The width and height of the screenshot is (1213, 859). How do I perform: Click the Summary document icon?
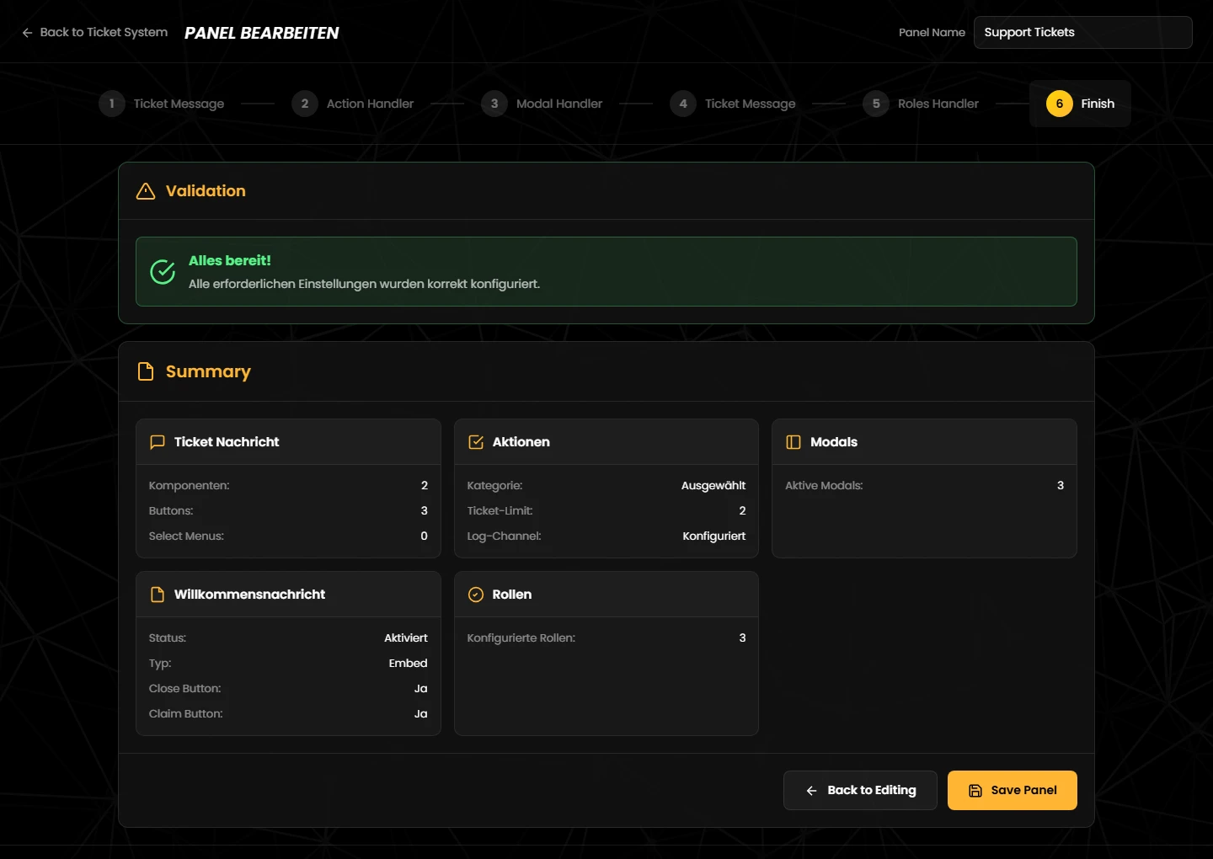click(x=146, y=371)
